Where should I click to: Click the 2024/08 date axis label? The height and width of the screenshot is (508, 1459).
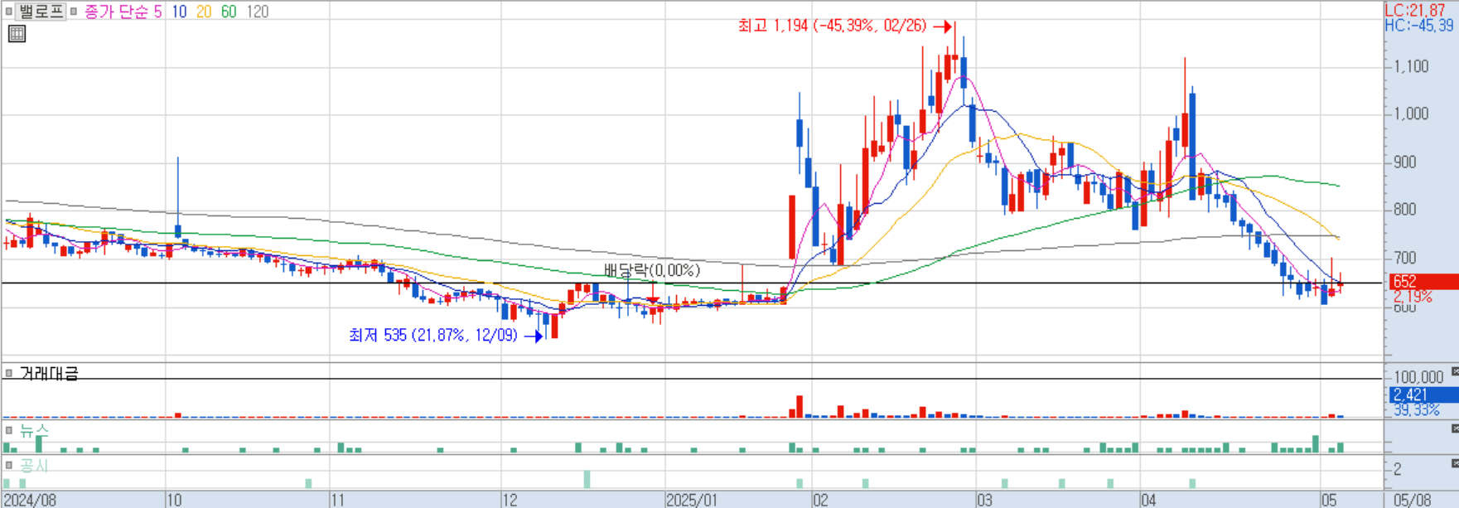click(30, 500)
